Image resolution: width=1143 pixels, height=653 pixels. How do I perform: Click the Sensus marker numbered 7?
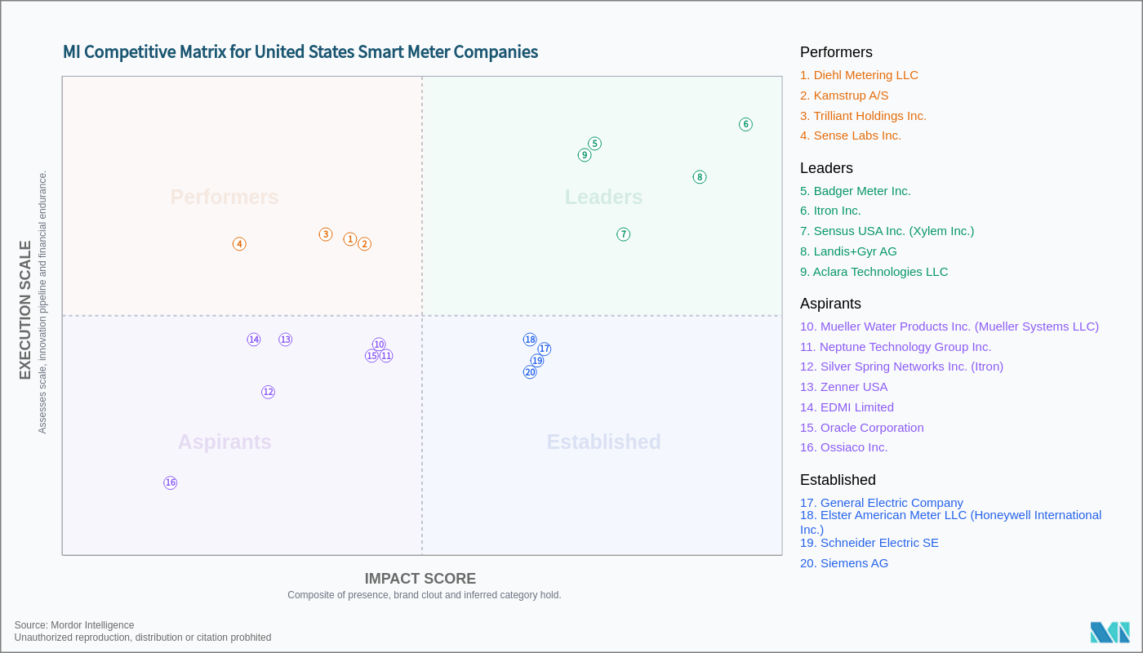[x=624, y=234]
